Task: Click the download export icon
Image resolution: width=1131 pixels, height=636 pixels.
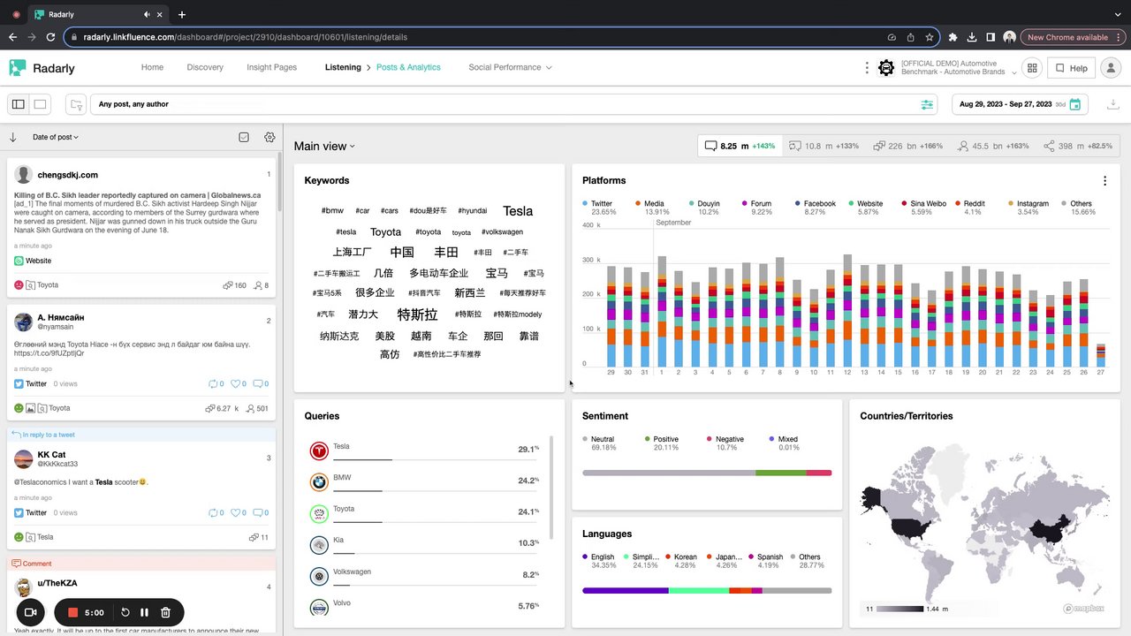Action: click(x=1111, y=104)
